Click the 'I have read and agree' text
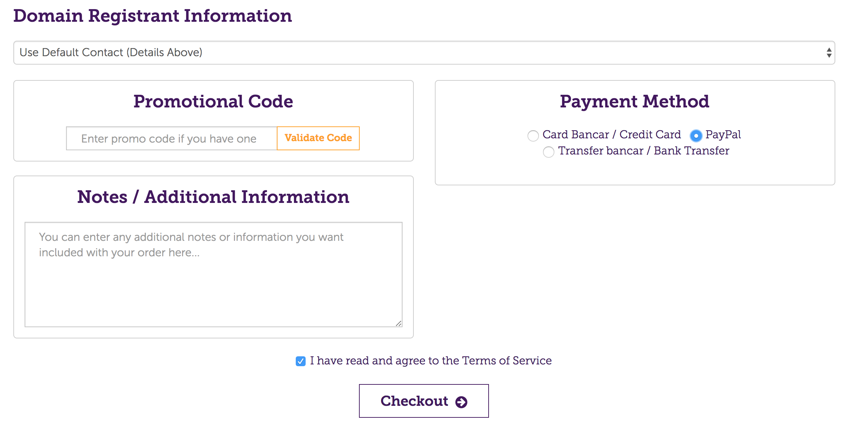 [430, 361]
